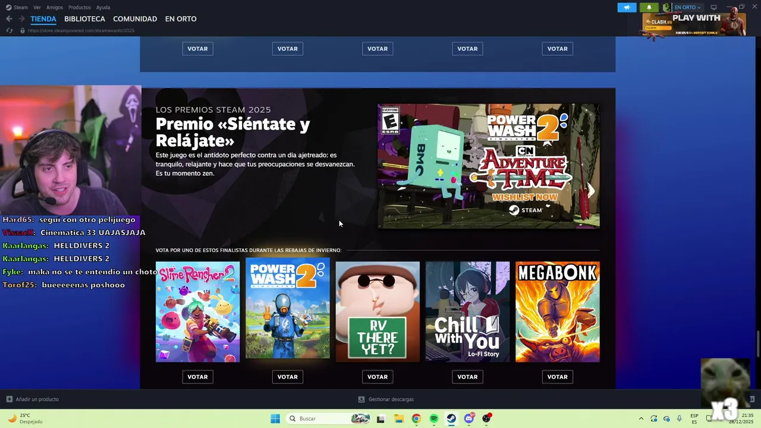This screenshot has height=428, width=761.
Task: Click the plus icon beside Añadir un producto
Action: click(x=9, y=399)
